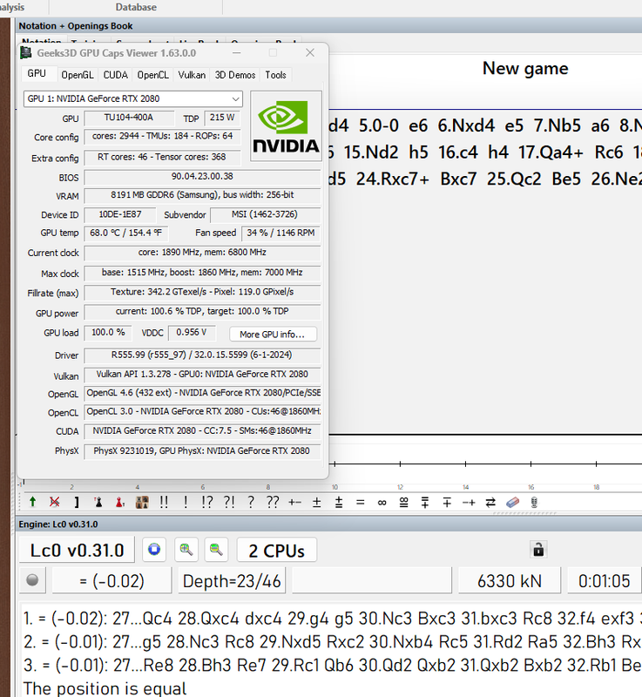Click move 25.Qc2 in the notation
The width and height of the screenshot is (642, 697).
pos(514,179)
